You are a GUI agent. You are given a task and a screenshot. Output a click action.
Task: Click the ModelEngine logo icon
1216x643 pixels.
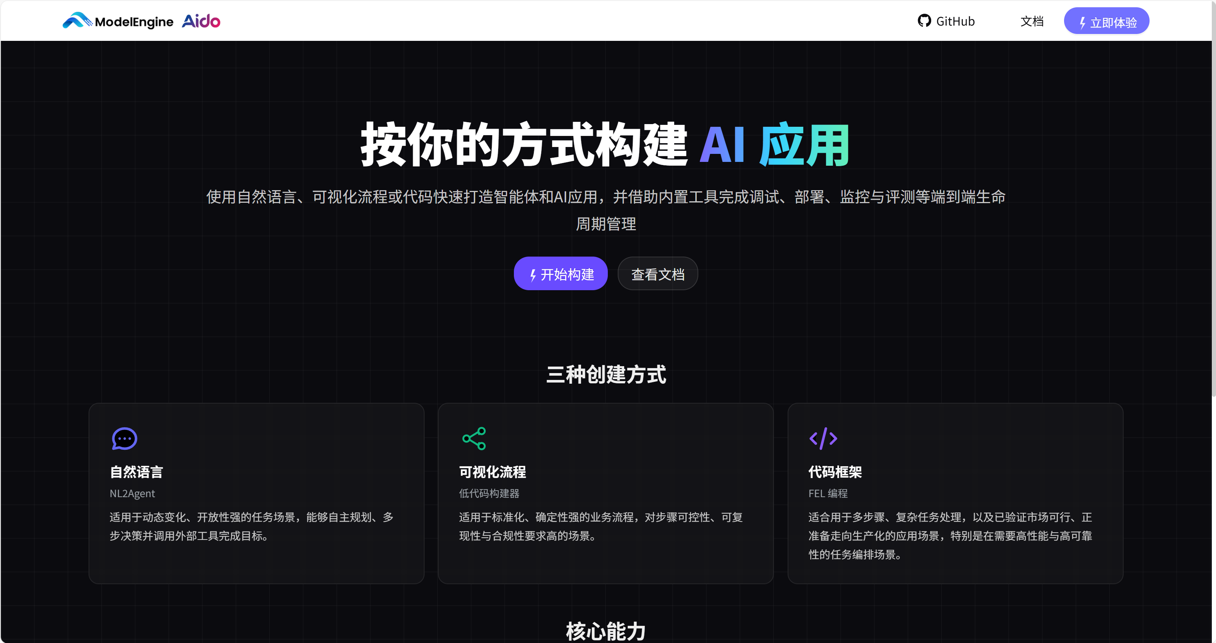[78, 20]
